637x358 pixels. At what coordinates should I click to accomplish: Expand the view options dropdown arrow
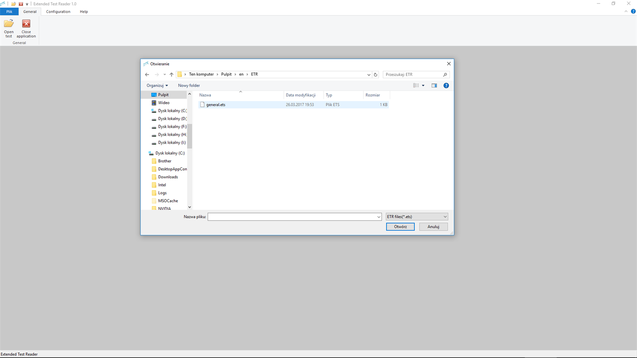click(423, 85)
